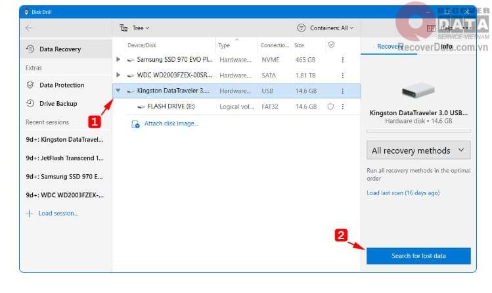
Task: Click the plus icon beside Load session
Action: (x=29, y=214)
